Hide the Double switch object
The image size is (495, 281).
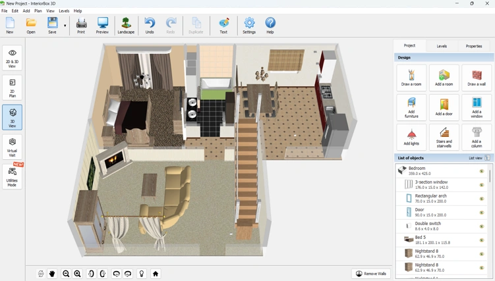click(482, 226)
